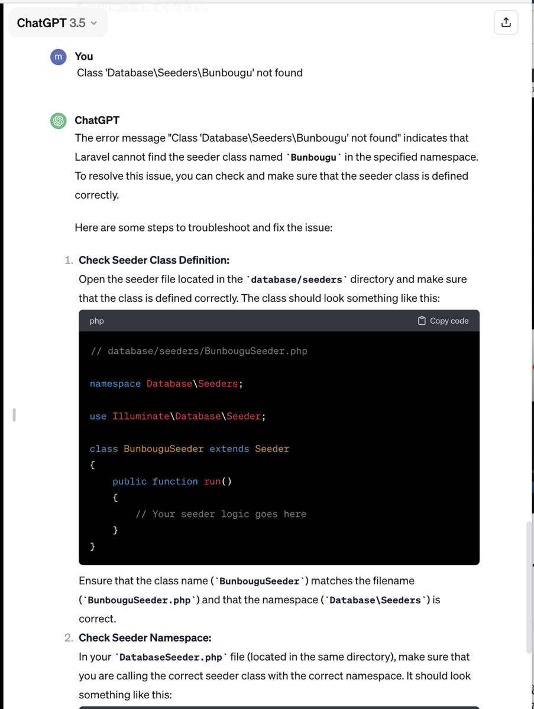Image resolution: width=534 pixels, height=709 pixels.
Task: Click the ChatGPT logo avatar icon
Action: coord(58,121)
